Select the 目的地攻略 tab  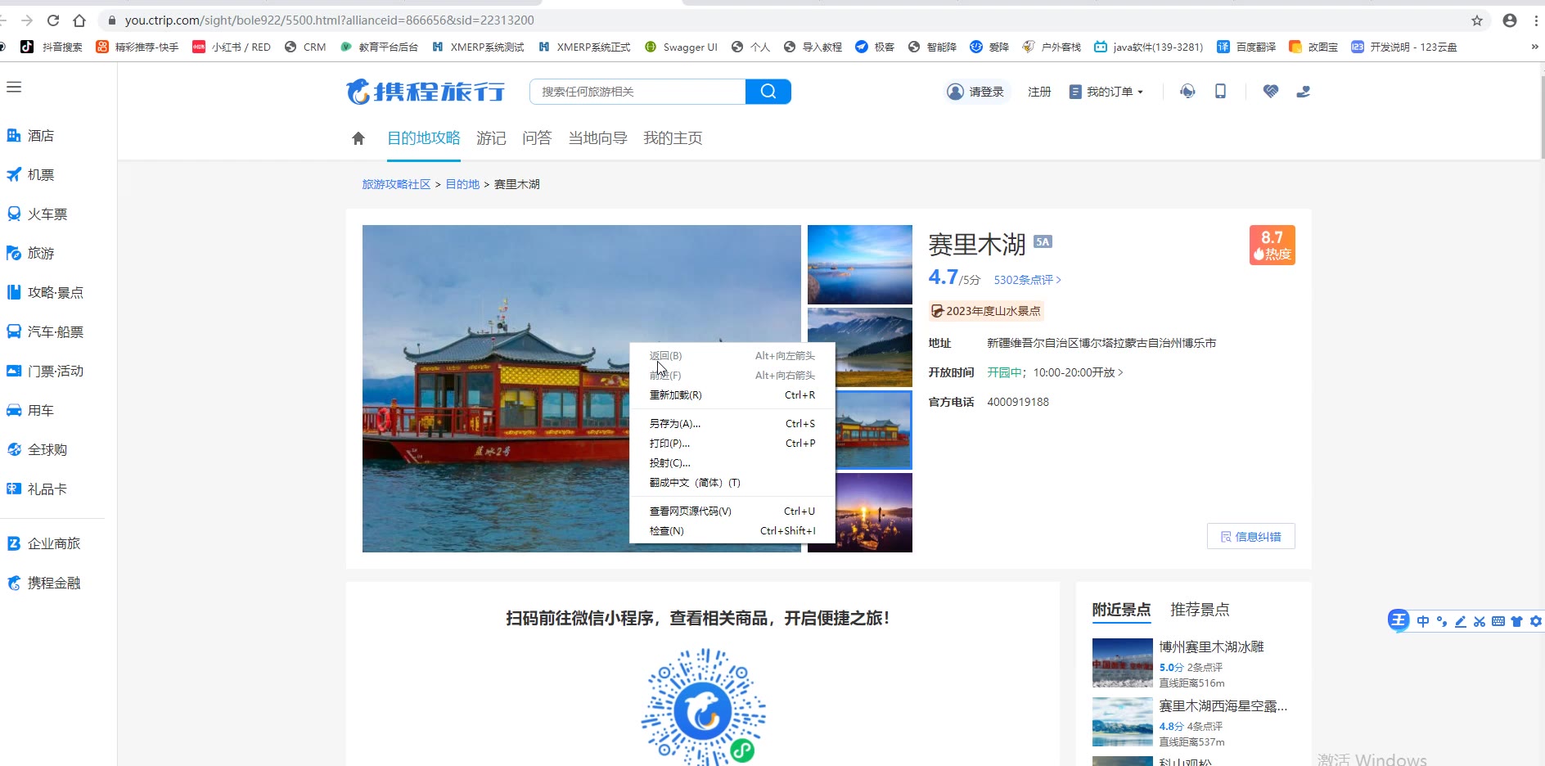click(x=424, y=138)
